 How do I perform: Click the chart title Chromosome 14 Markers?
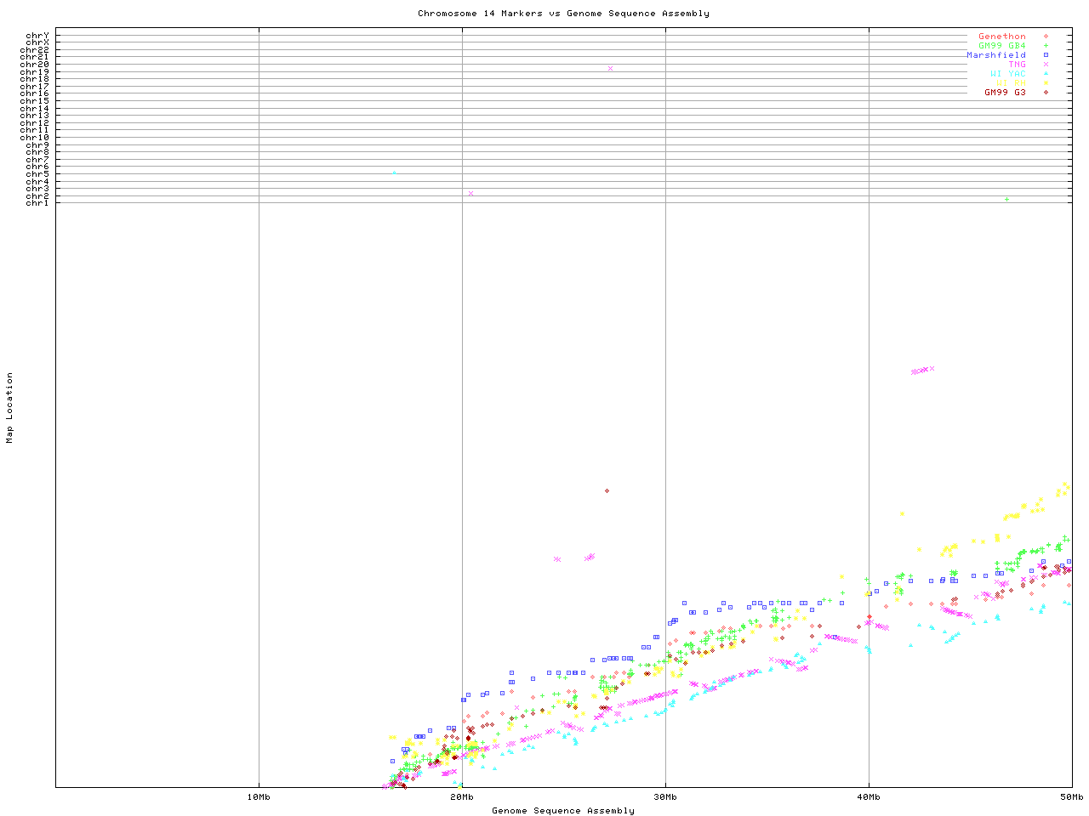pos(563,13)
